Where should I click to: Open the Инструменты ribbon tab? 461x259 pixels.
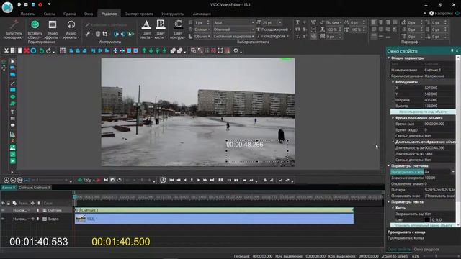point(173,14)
